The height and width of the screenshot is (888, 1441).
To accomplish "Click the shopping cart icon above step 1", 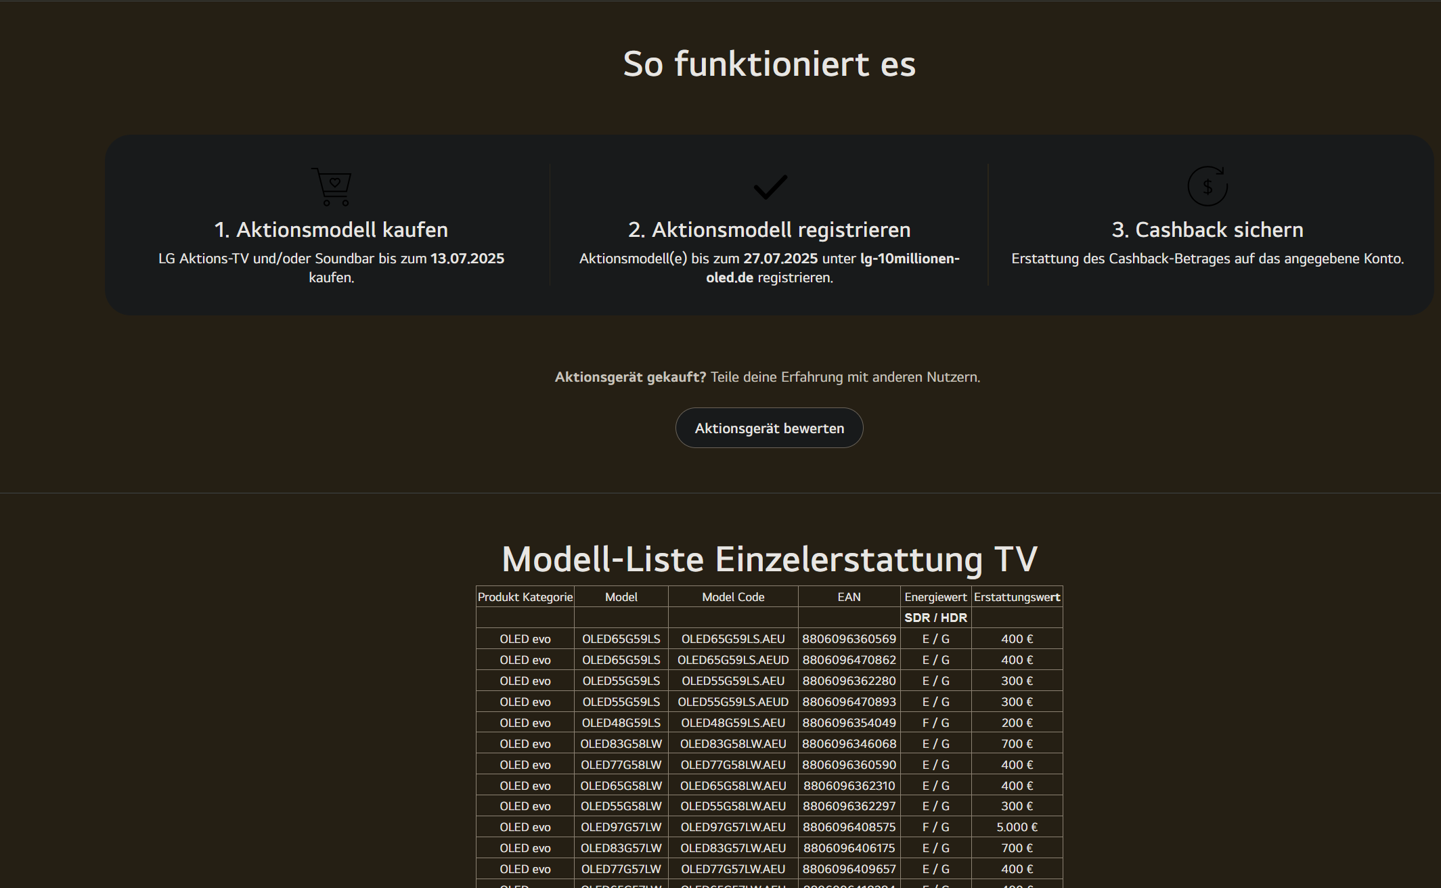I will (331, 187).
